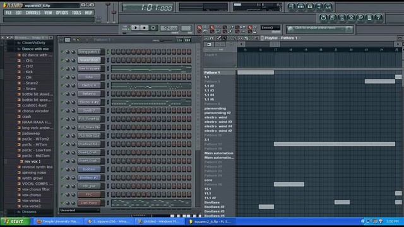
Task: View the project info icon
Action: (x=369, y=18)
